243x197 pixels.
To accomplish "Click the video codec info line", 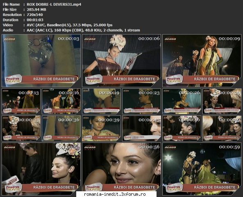I will point(70,25).
